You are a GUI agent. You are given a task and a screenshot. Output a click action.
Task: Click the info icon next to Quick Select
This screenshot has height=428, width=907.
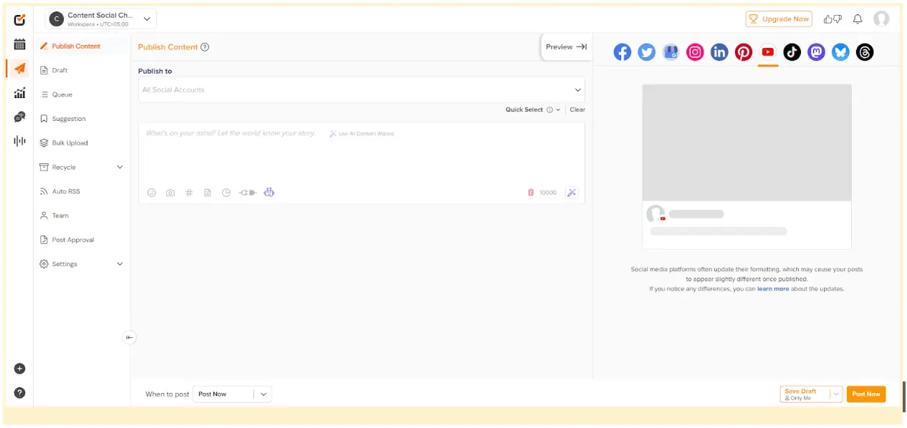click(x=550, y=110)
